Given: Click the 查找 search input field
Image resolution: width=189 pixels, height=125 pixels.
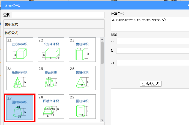Looking at the screenshot, I should point(58,15).
